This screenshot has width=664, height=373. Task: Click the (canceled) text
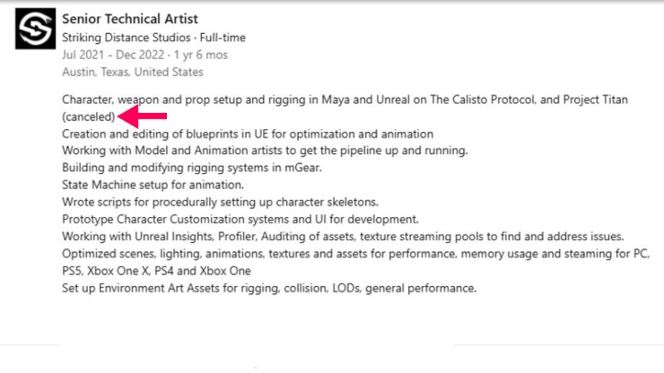tap(89, 117)
